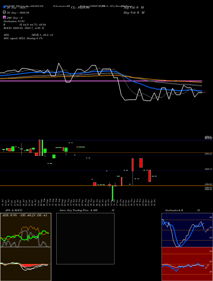The width and height of the screenshot is (213, 281).
Task: Click the blue 20 Day legend swatch
Action: click(x=5, y=7)
